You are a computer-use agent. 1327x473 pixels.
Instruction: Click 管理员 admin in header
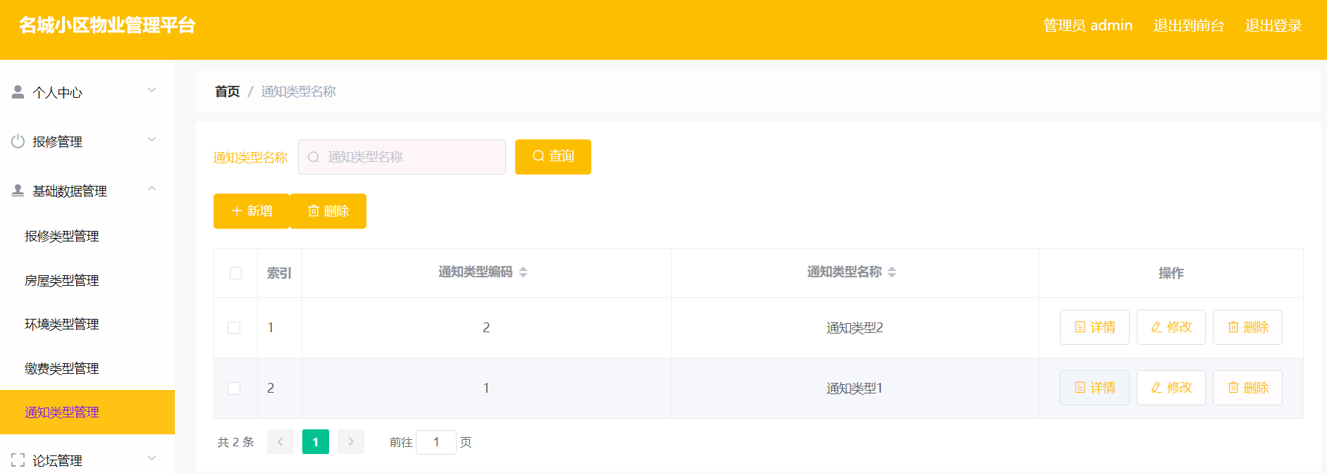point(1088,25)
